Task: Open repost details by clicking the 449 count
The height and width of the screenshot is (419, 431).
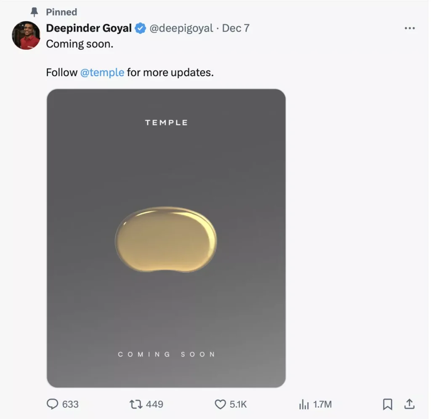Action: 155,405
